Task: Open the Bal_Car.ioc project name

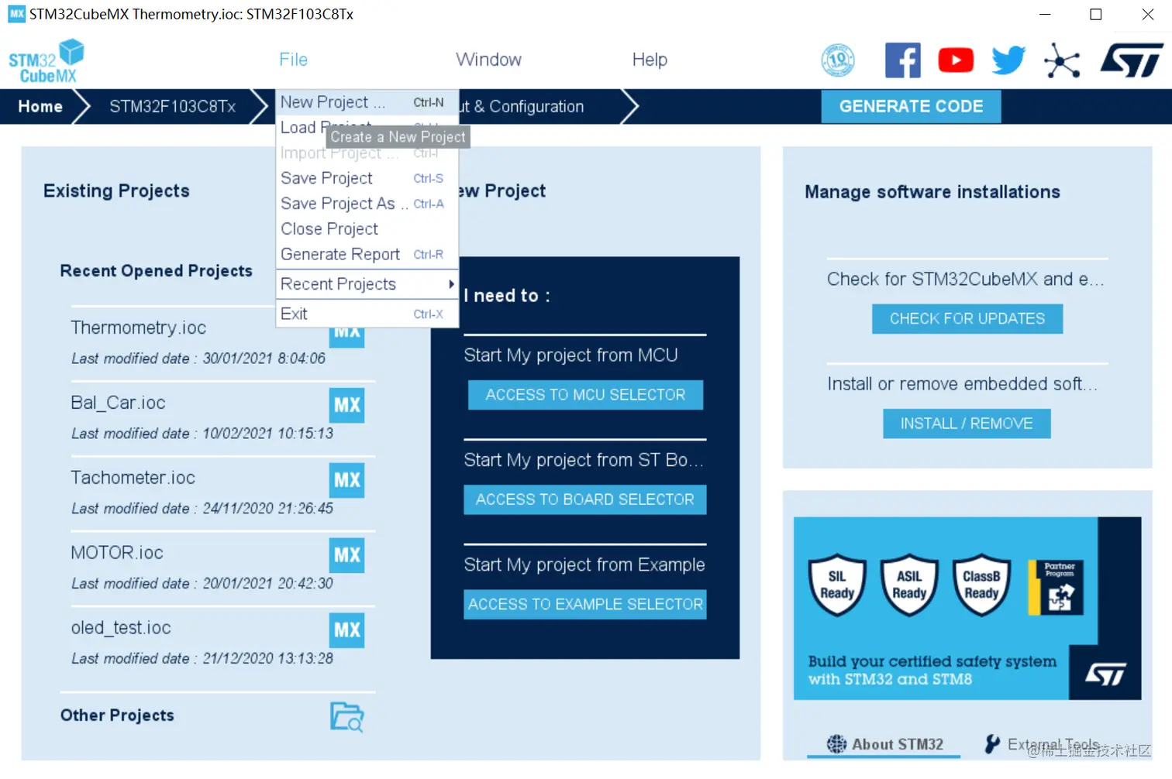Action: click(x=118, y=403)
